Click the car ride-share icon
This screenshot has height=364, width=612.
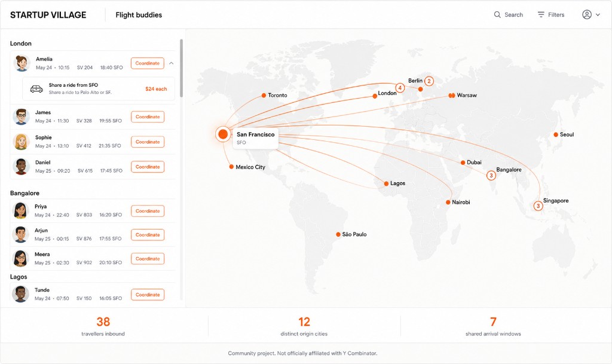[36, 89]
